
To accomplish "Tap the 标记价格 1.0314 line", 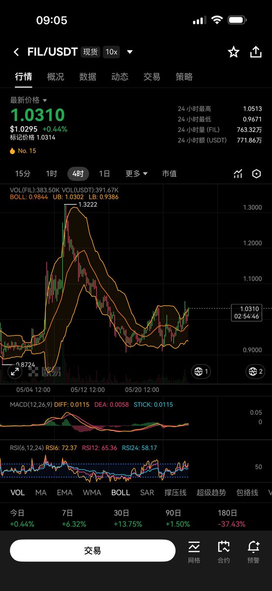I will (x=32, y=137).
